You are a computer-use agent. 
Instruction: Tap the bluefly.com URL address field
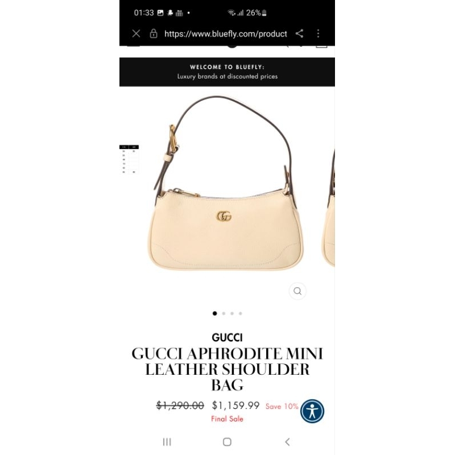coord(225,34)
